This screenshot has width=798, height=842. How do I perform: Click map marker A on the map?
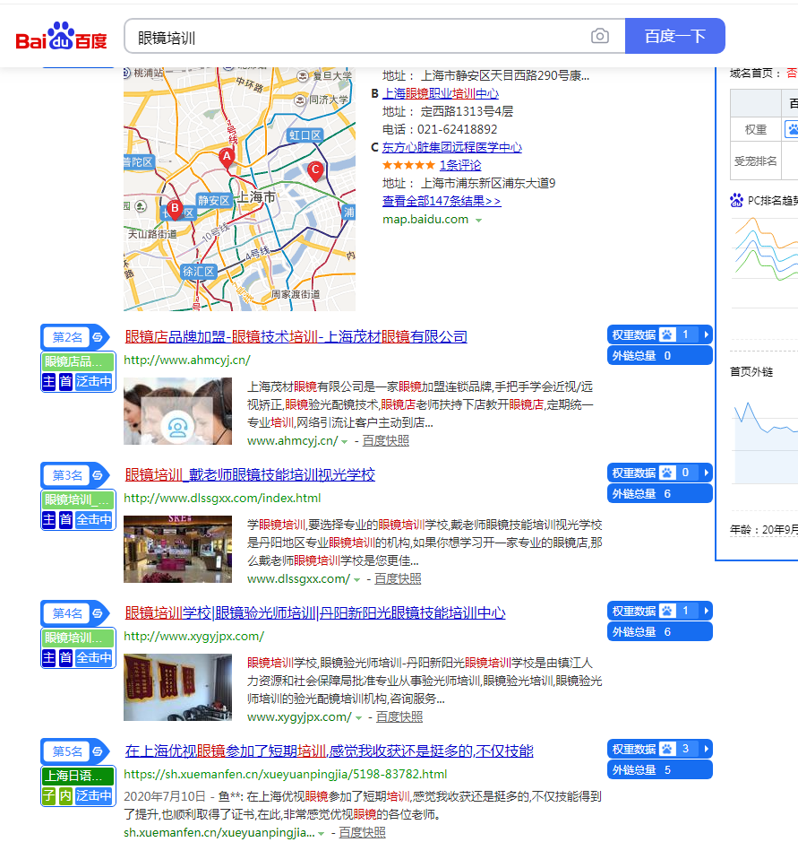coord(227,157)
